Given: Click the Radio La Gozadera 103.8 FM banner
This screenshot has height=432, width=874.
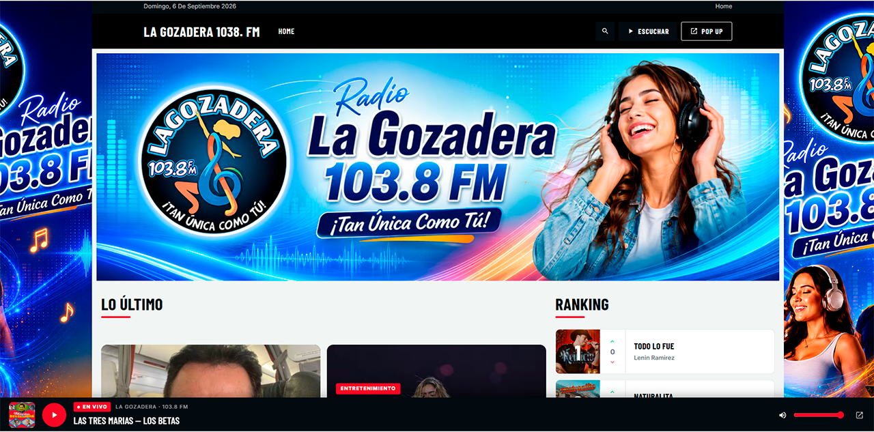Looking at the screenshot, I should [438, 167].
